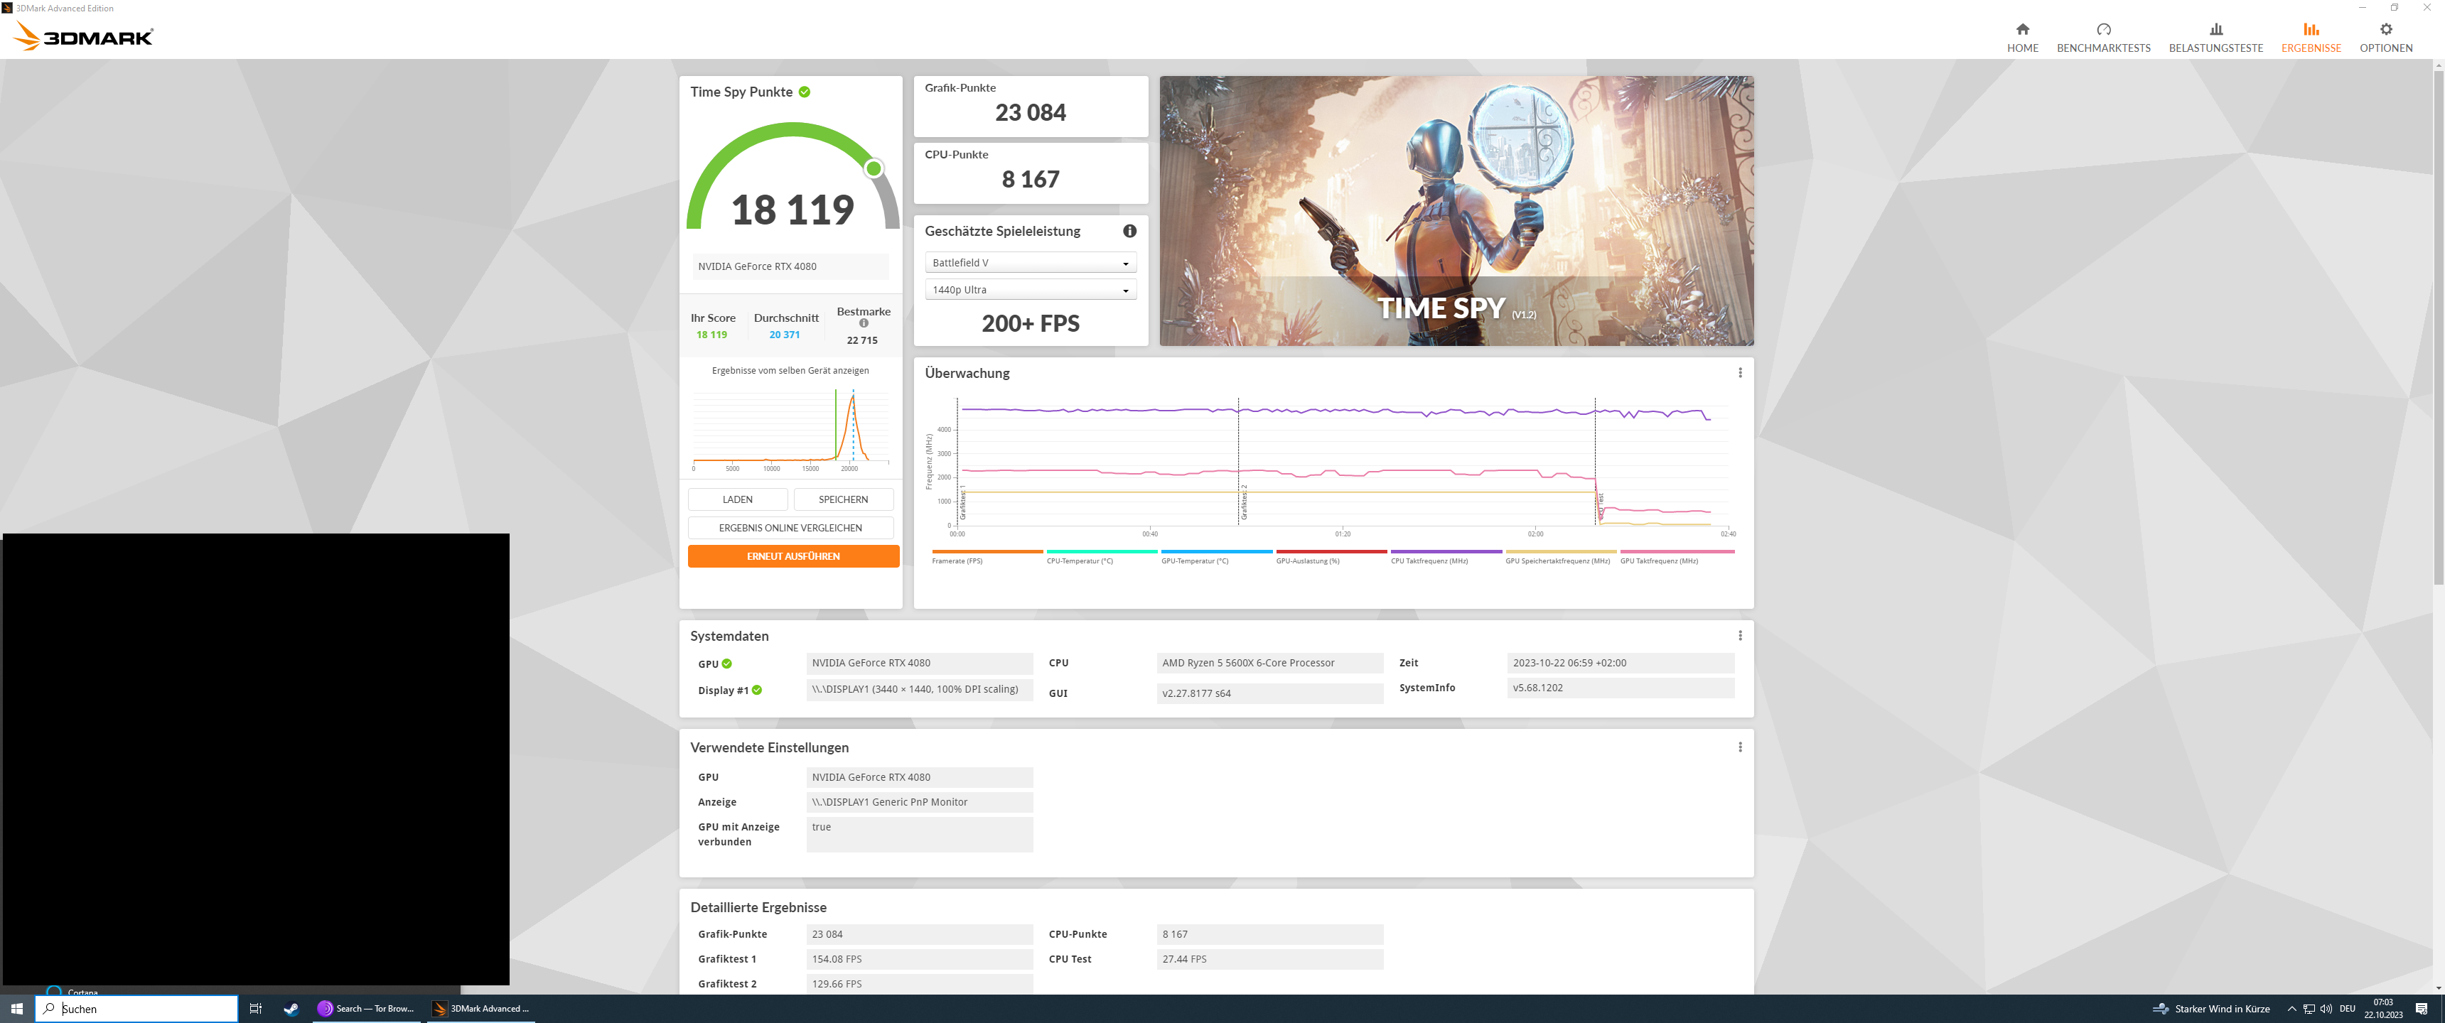Click Ergebnis Online Vergleichen button
This screenshot has height=1023, width=2445.
tap(790, 528)
